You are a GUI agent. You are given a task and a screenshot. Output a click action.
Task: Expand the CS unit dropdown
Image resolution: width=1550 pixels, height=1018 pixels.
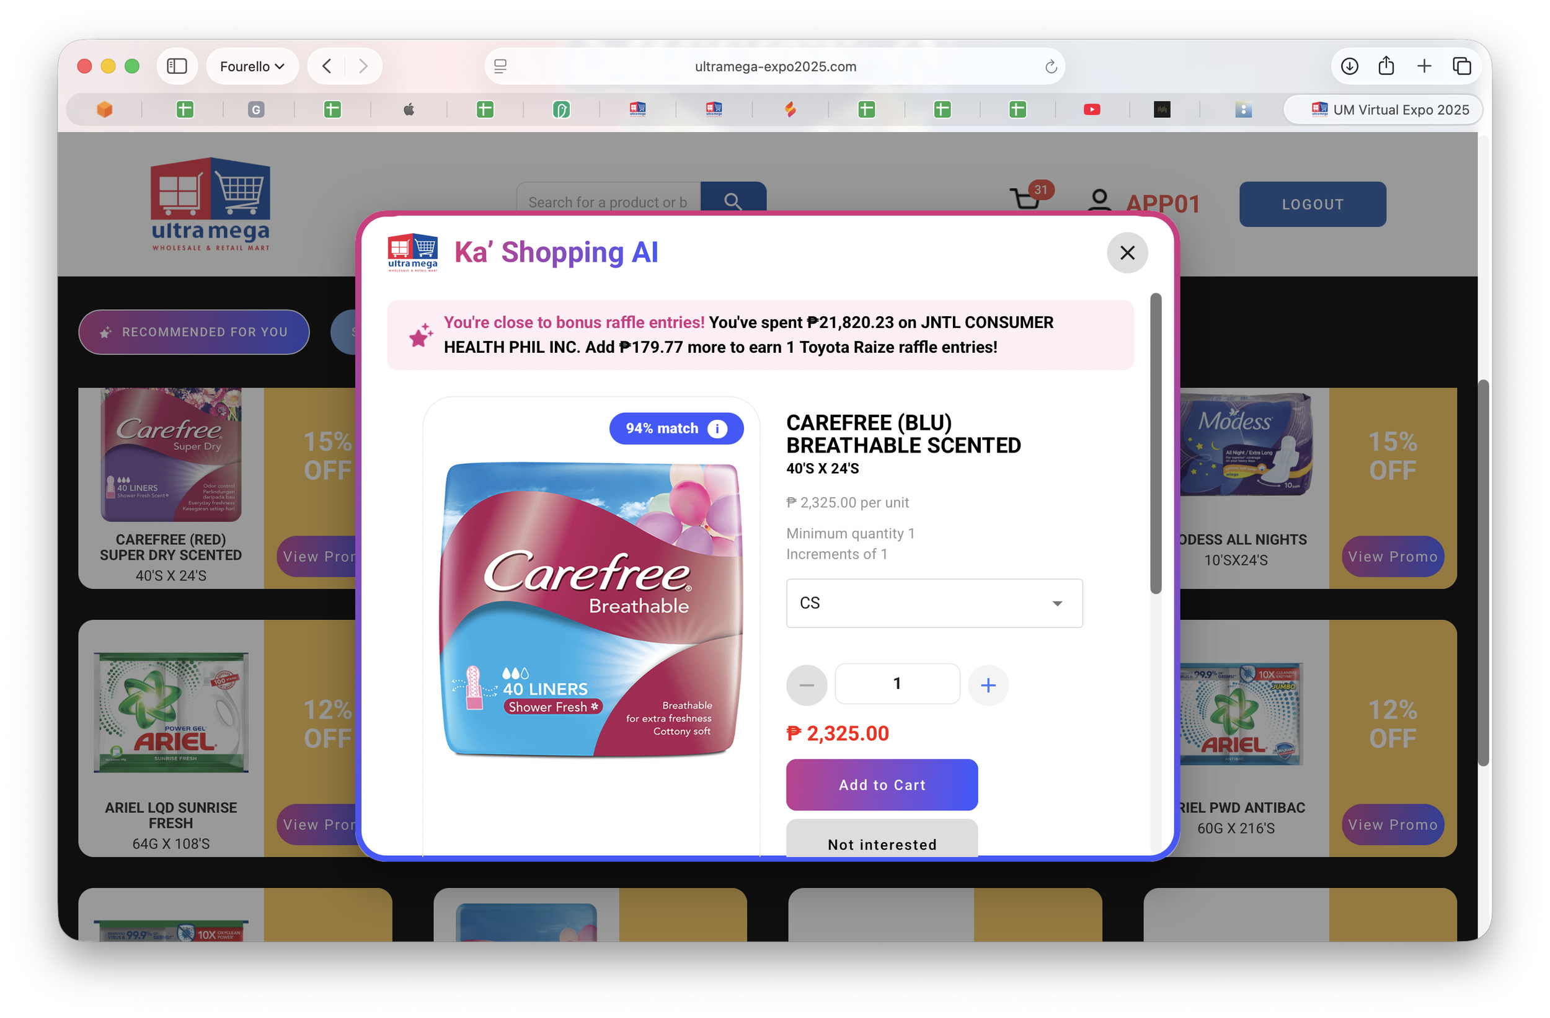934,603
